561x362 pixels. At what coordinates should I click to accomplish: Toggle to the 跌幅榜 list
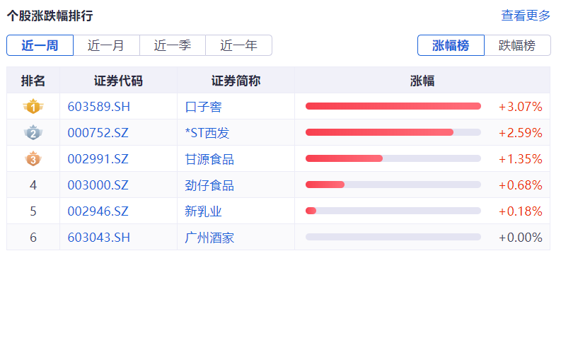click(517, 45)
